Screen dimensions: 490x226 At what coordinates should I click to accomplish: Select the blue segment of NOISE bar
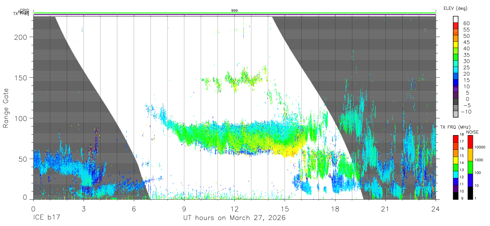[x=470, y=180]
